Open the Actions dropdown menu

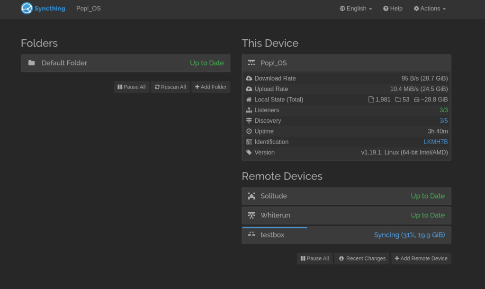pos(430,9)
